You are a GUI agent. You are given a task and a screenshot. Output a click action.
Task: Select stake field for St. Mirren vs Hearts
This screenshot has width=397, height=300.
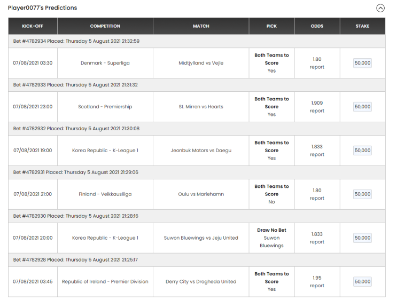pyautogui.click(x=362, y=107)
